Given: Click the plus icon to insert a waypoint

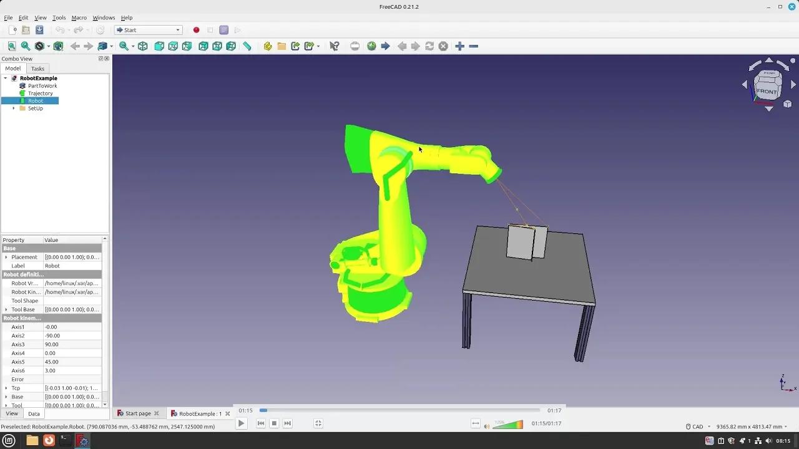Looking at the screenshot, I should pyautogui.click(x=459, y=46).
